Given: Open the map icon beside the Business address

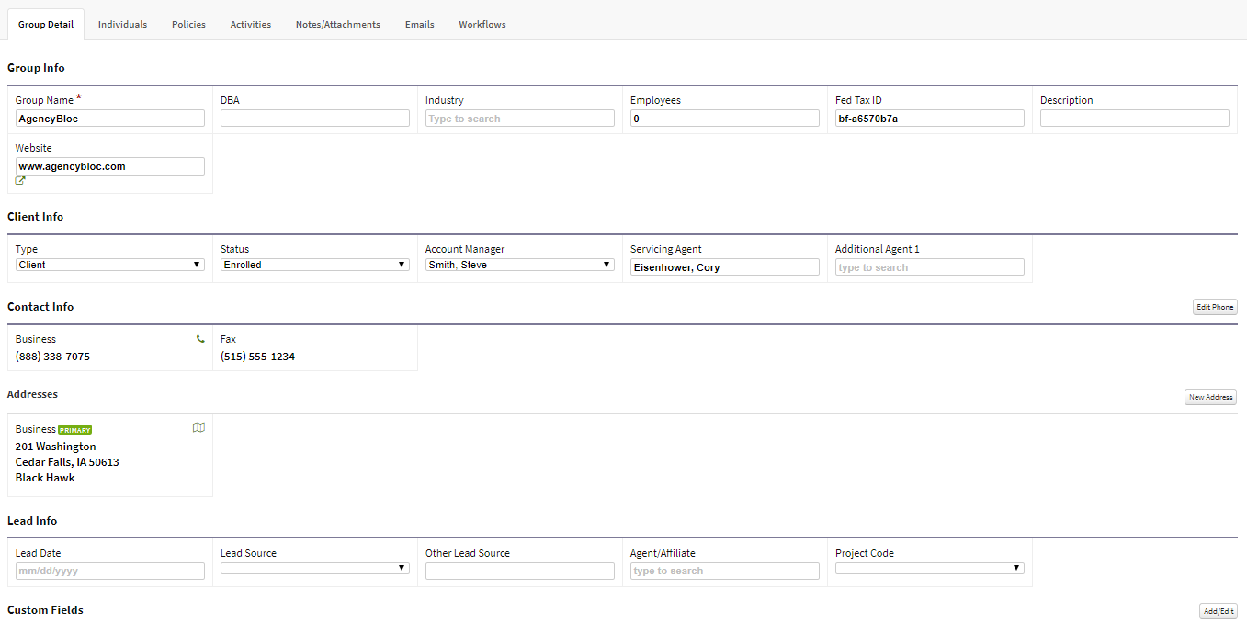Looking at the screenshot, I should point(198,427).
